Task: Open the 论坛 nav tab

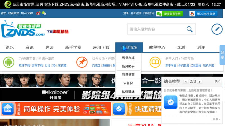Action: (10, 47)
